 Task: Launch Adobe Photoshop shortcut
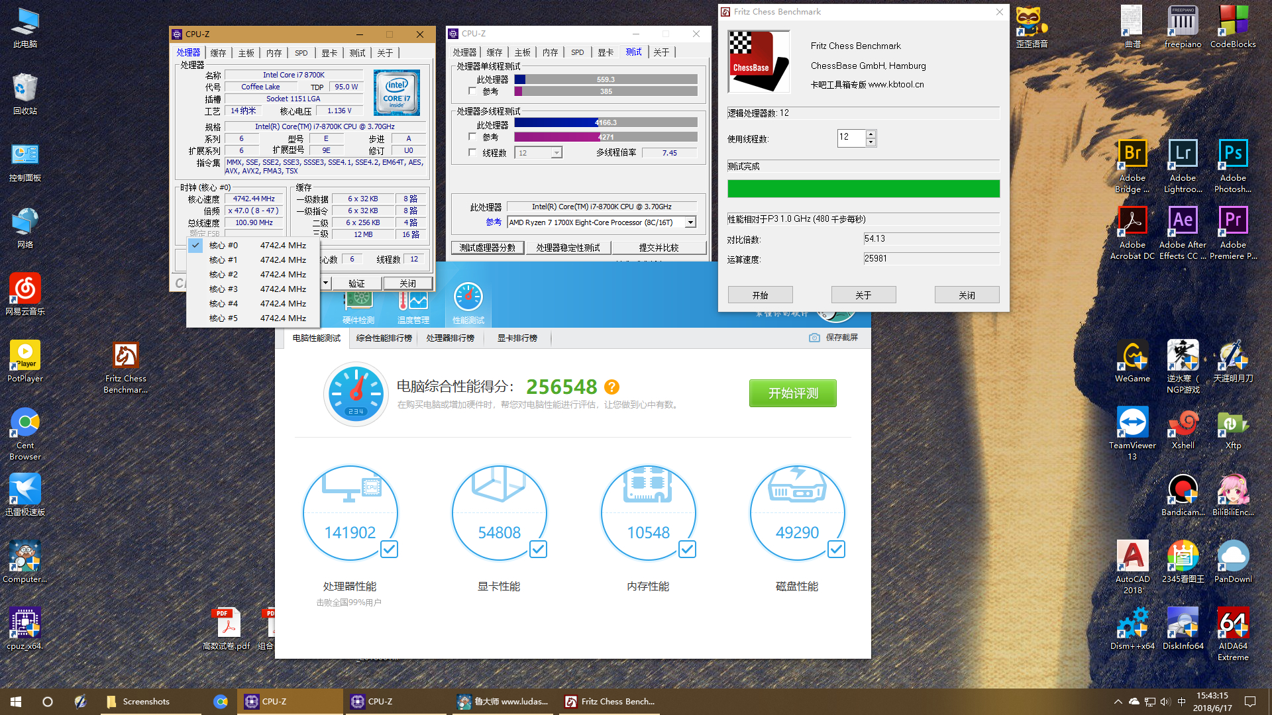(x=1233, y=167)
